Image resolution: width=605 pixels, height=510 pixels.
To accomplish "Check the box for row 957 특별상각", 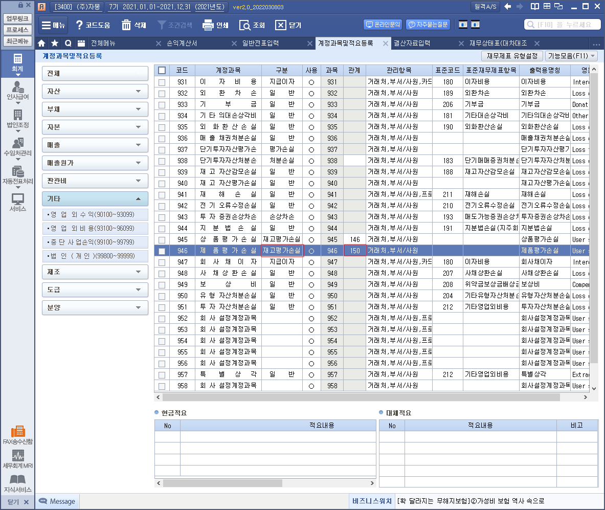I will (x=162, y=374).
